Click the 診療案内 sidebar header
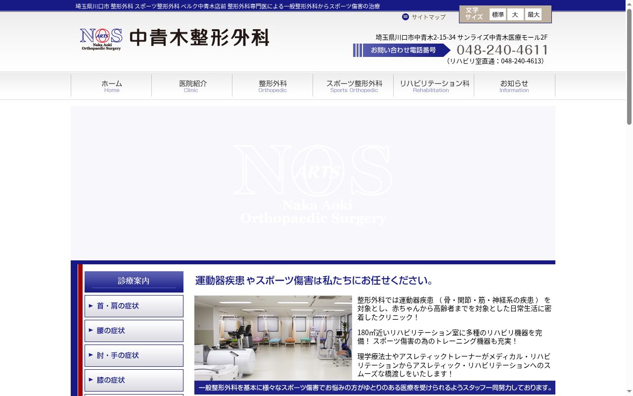The height and width of the screenshot is (396, 633). click(x=134, y=282)
